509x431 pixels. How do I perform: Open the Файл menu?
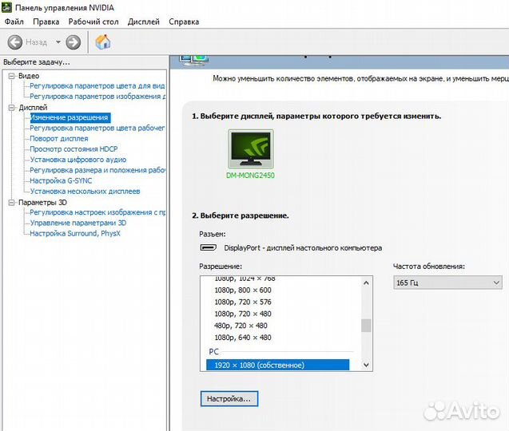tap(14, 22)
